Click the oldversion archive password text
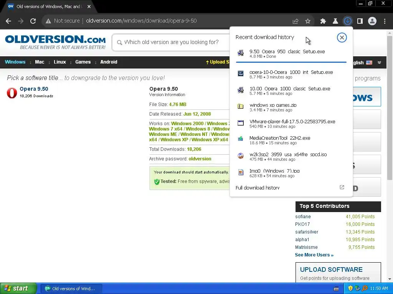 200,159
